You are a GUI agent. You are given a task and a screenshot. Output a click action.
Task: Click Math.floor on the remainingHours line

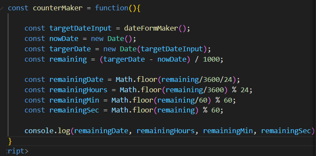tap(140, 90)
